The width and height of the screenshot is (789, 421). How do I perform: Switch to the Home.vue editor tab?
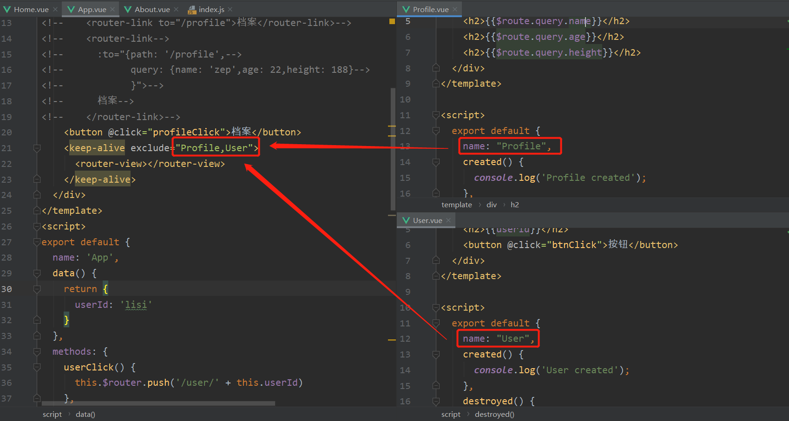click(31, 9)
